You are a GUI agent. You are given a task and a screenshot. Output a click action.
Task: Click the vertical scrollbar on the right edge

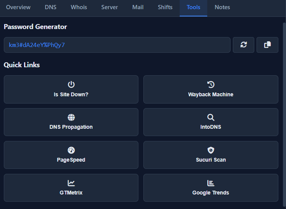(x=284, y=111)
